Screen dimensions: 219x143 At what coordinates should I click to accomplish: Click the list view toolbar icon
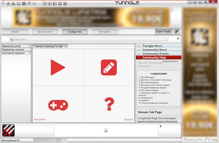click(24, 3)
